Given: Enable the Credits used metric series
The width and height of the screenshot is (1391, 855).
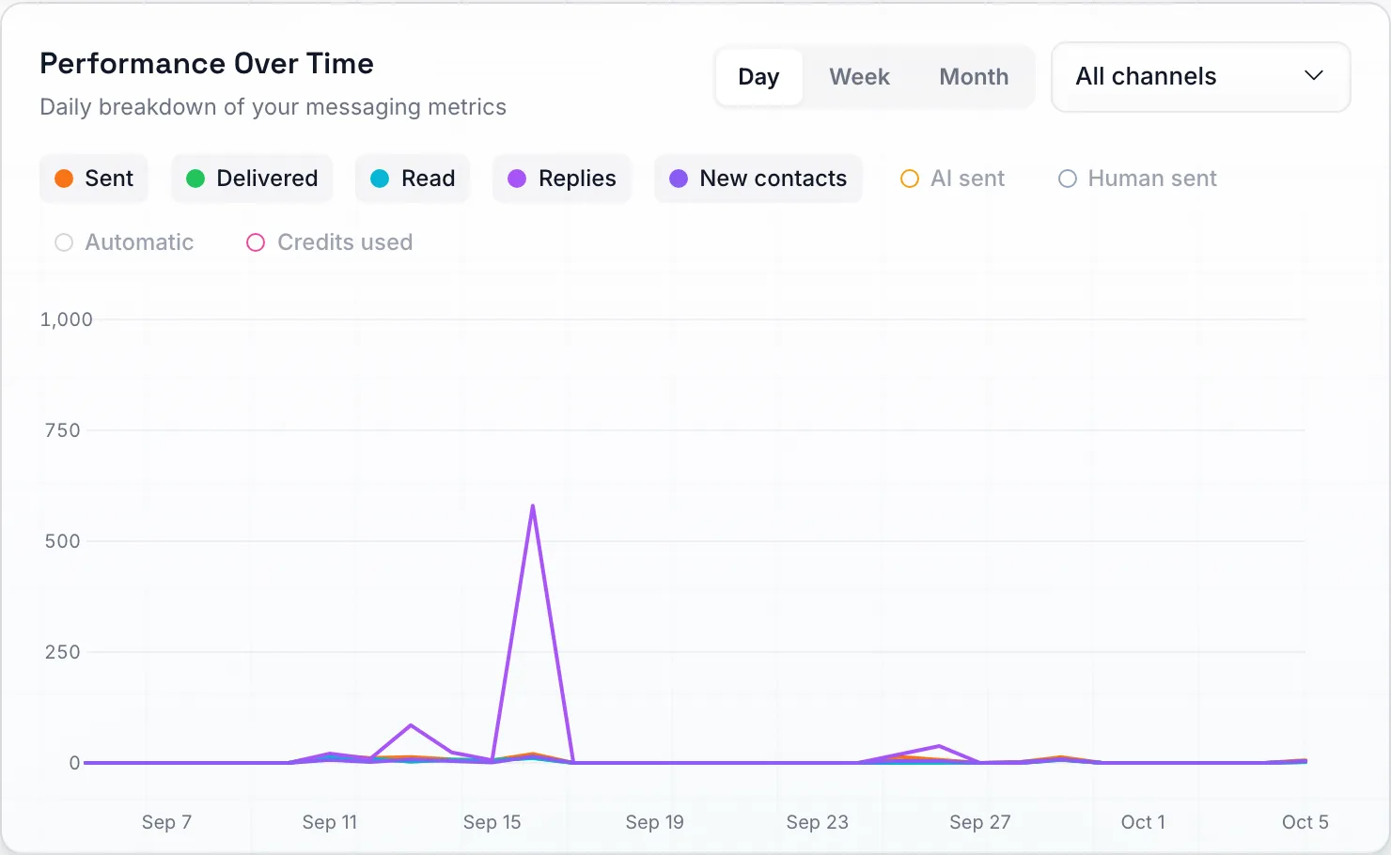Looking at the screenshot, I should (330, 242).
